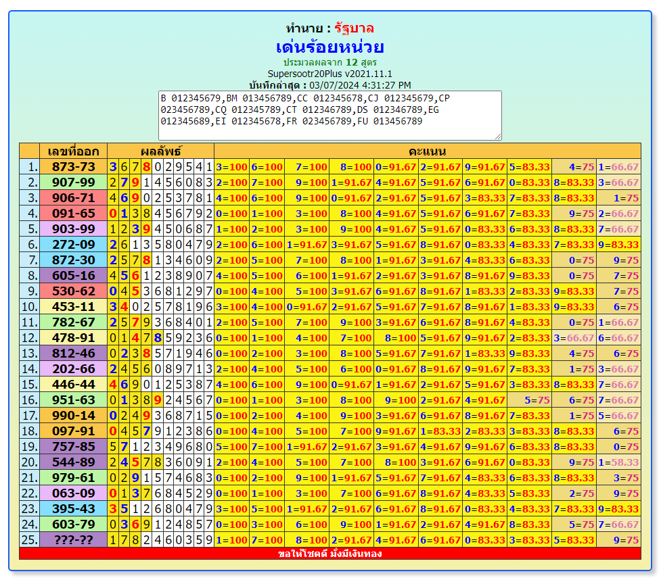Click draw number 478-91 in row 12

(x=73, y=338)
